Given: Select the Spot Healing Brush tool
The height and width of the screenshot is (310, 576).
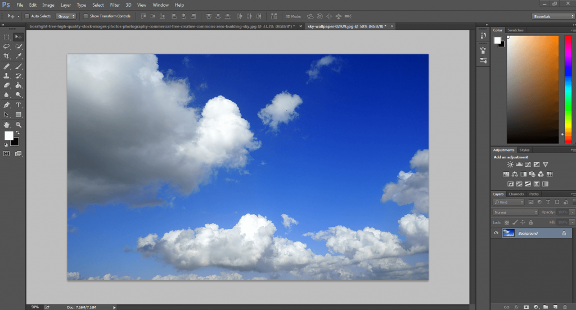Looking at the screenshot, I should coord(7,66).
